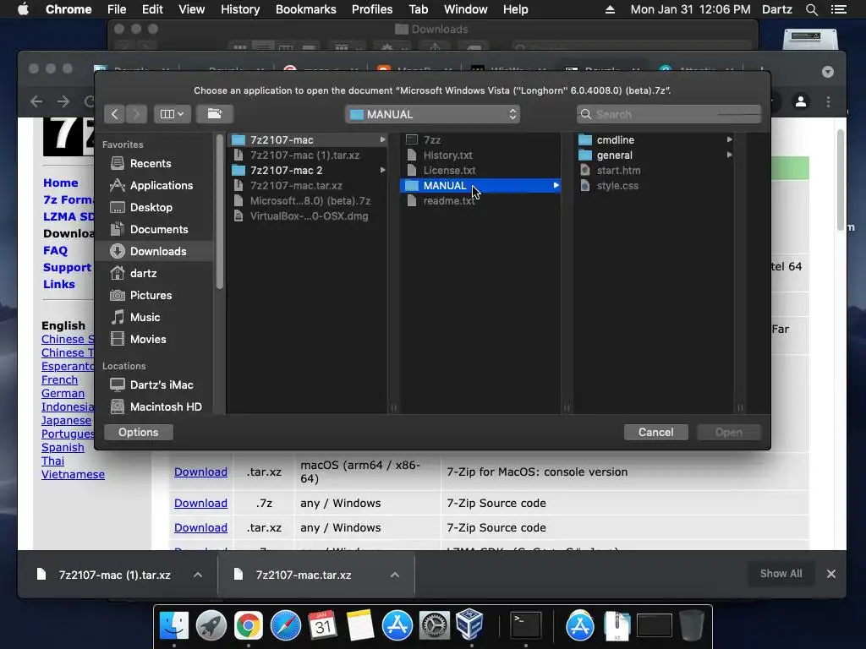Open Calendar from the dock
866x649 pixels.
click(x=322, y=626)
